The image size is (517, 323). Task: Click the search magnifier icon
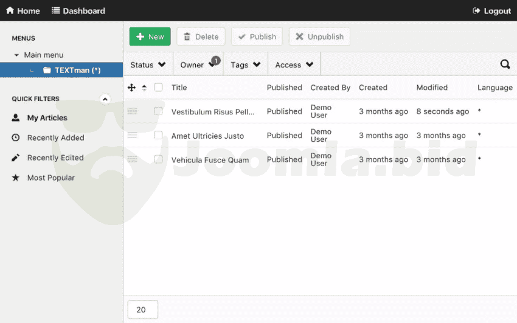pyautogui.click(x=505, y=64)
